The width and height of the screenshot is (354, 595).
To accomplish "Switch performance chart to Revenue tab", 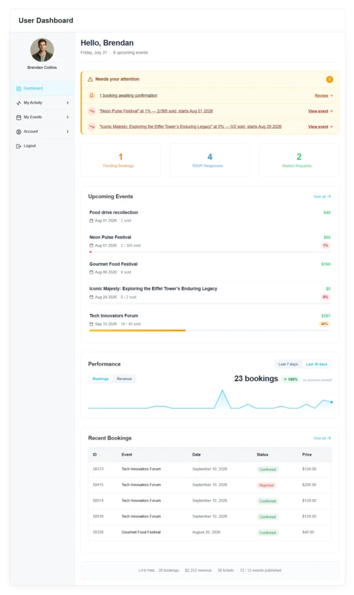I will click(124, 379).
